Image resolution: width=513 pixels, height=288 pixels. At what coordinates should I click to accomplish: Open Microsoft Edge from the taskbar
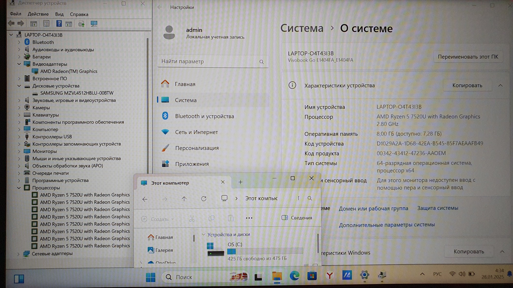294,276
